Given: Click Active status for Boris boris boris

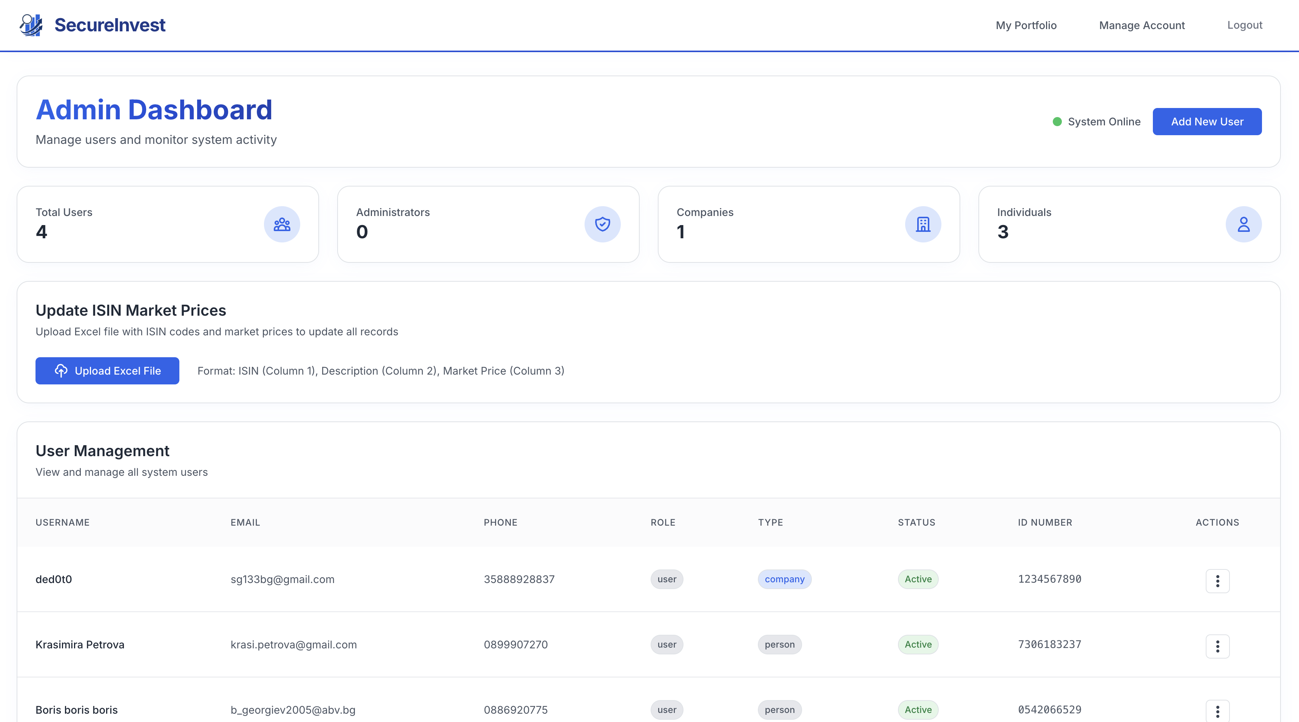Looking at the screenshot, I should [x=918, y=710].
